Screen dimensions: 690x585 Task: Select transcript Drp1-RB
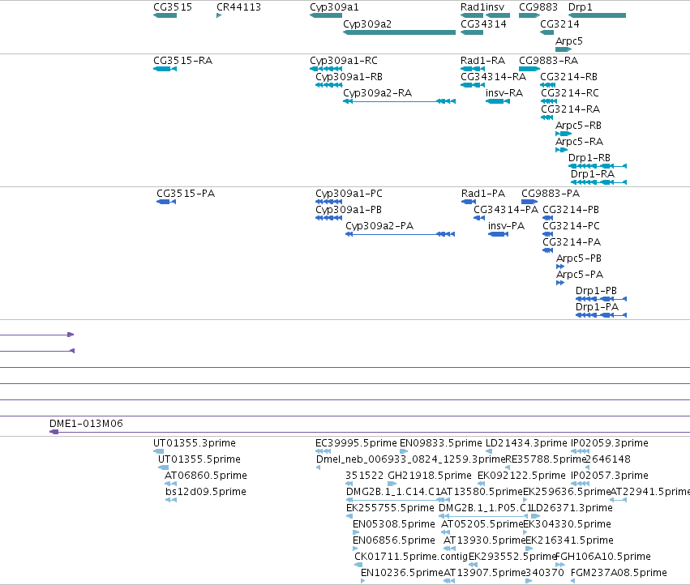589,158
